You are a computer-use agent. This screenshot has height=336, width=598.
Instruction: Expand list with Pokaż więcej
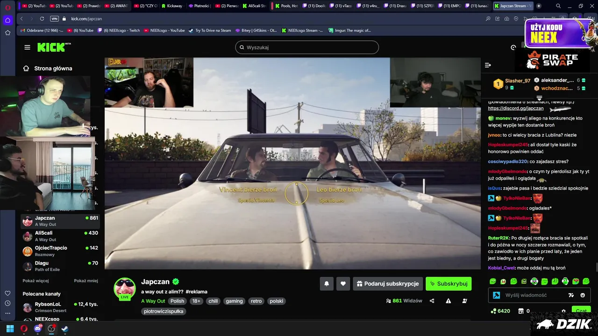36,281
